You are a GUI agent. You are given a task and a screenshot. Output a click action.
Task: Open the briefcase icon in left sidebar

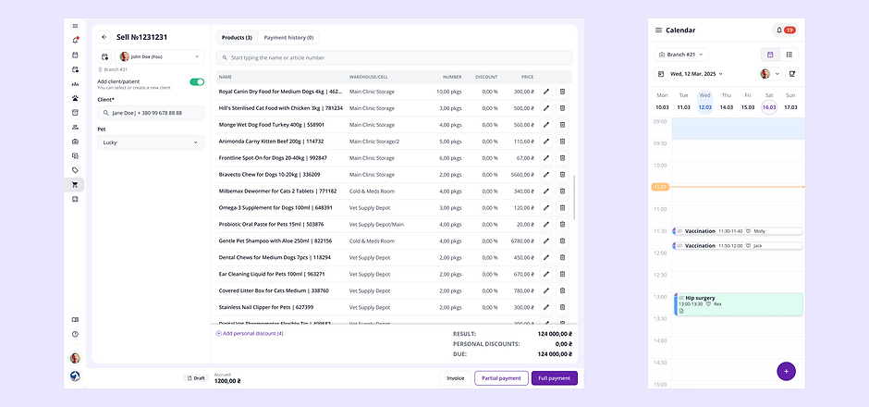coord(75,142)
